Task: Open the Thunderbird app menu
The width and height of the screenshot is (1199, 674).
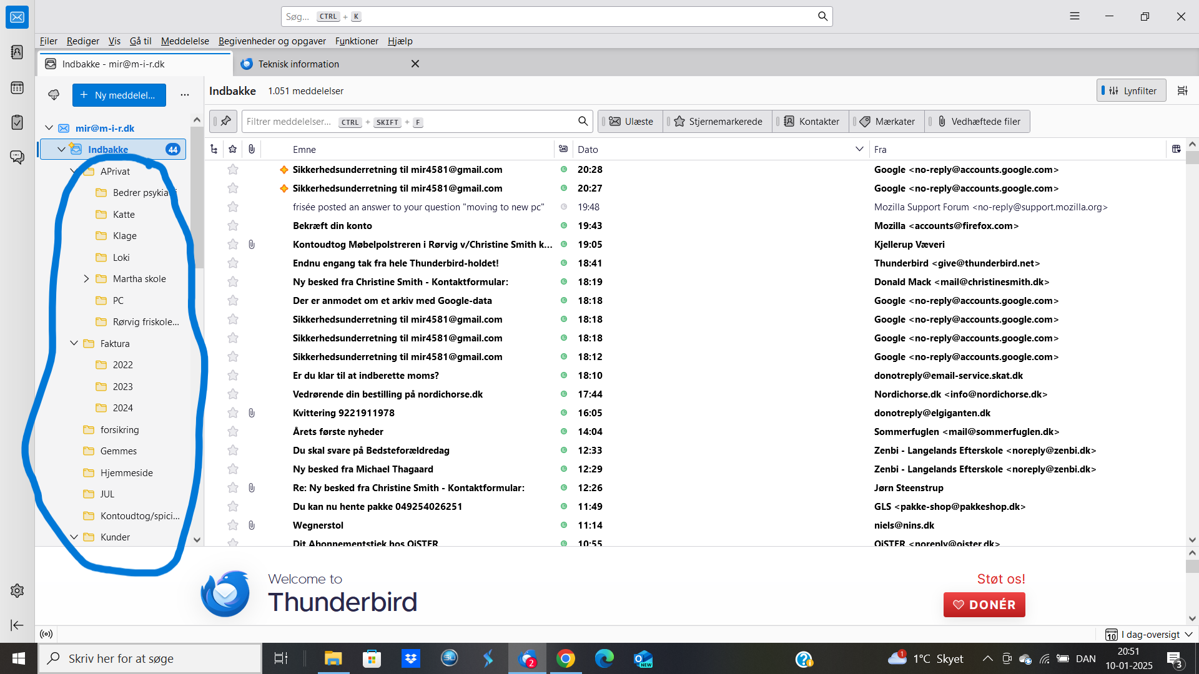Action: coord(1074,16)
